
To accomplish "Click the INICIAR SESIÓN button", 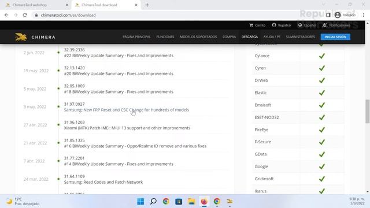I will tap(335, 37).
